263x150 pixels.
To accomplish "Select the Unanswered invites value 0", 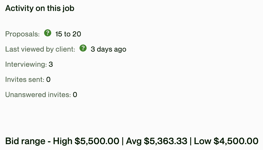I will coord(75,95).
